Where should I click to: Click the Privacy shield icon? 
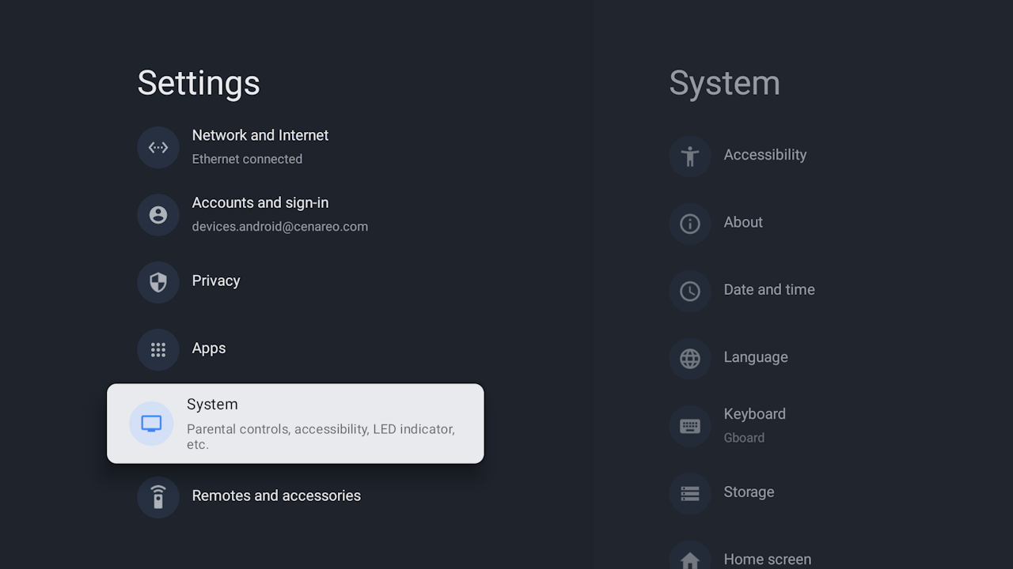click(158, 282)
